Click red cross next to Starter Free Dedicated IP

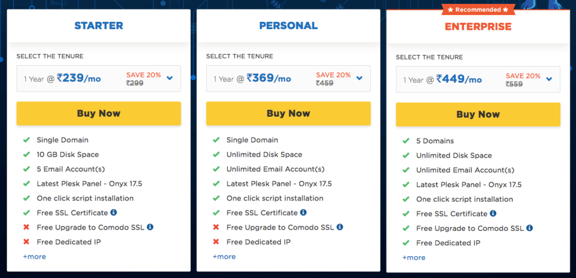pos(26,242)
